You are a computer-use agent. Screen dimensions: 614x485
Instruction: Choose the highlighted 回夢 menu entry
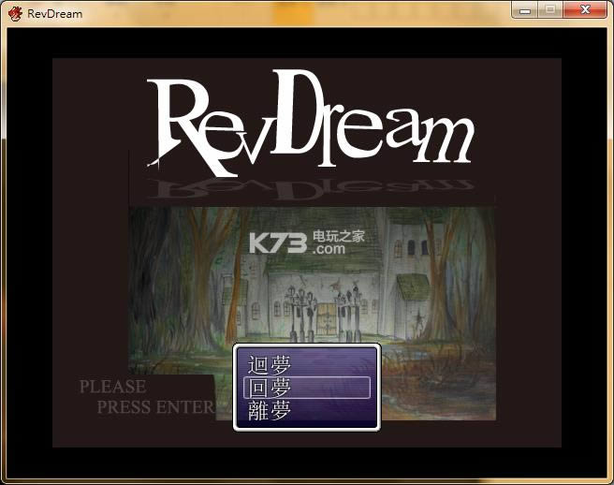(x=307, y=388)
